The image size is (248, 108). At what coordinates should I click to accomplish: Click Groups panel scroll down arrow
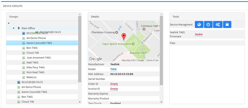80,102
